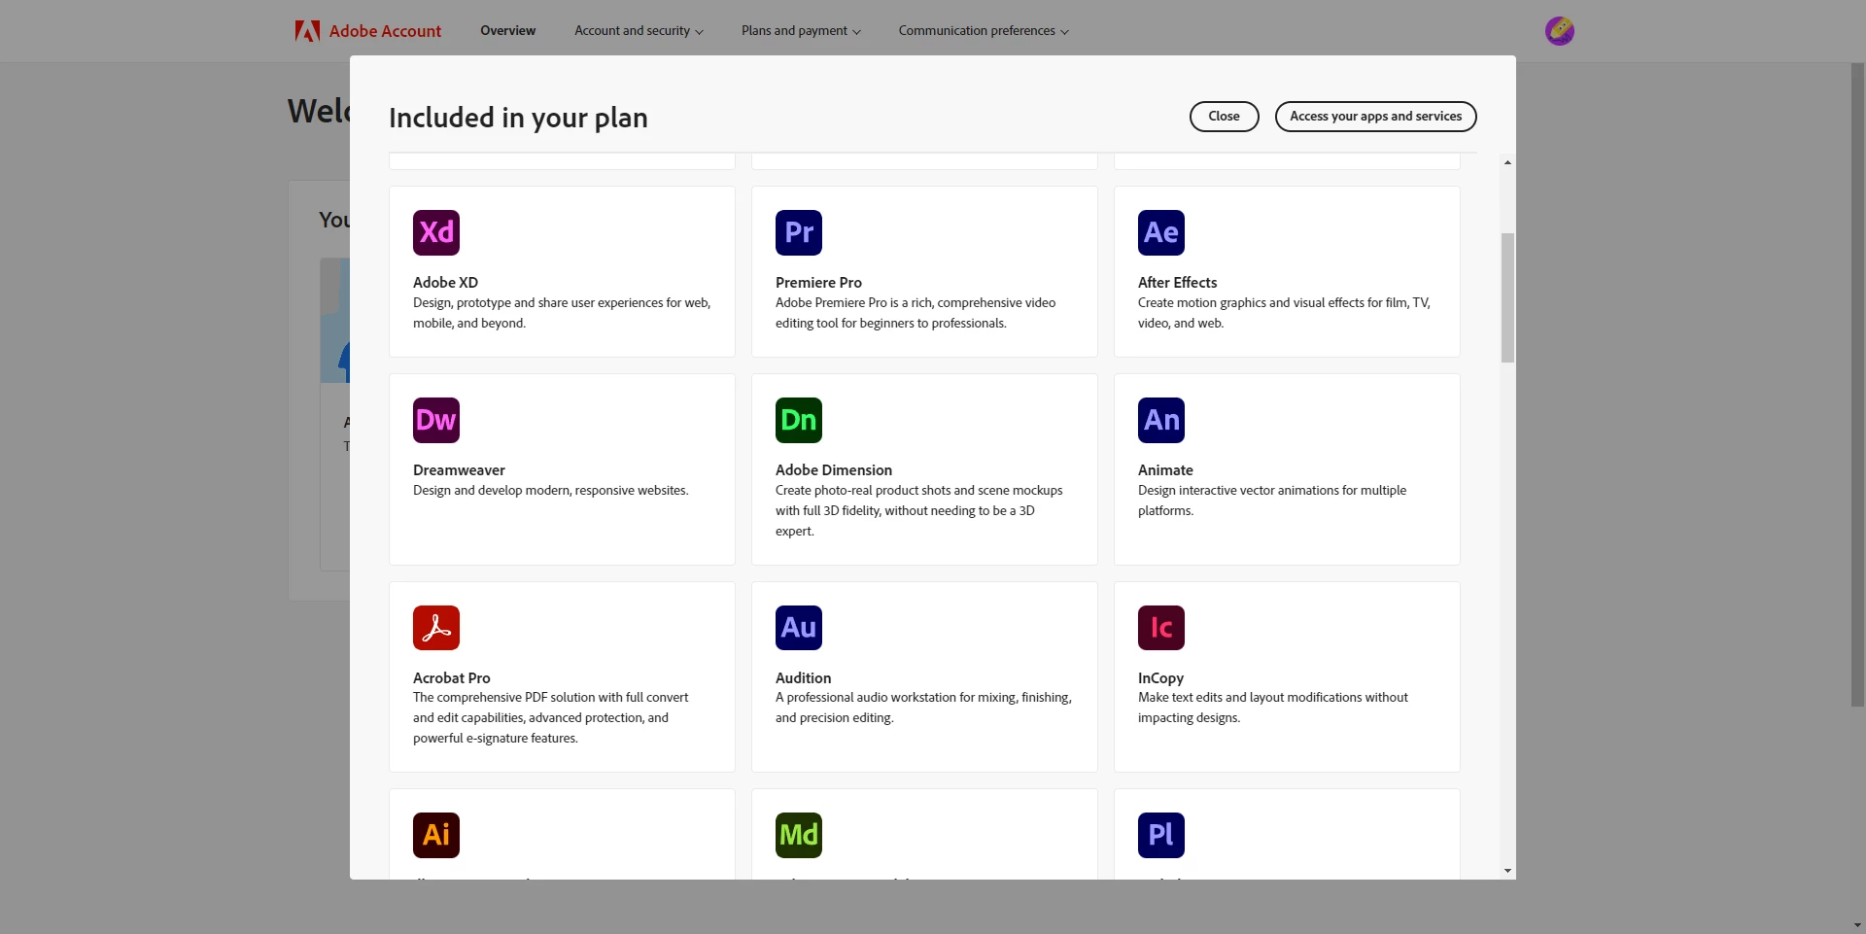1866x934 pixels.
Task: Close the Included in your plan dialog
Action: [1225, 117]
